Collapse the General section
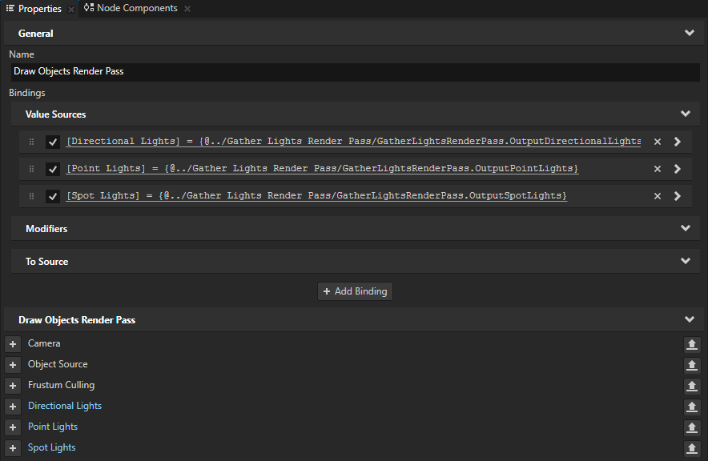This screenshot has height=461, width=708. pyautogui.click(x=688, y=33)
